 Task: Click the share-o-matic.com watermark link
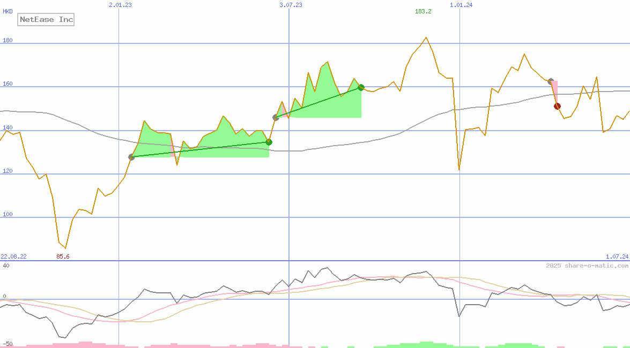(587, 266)
